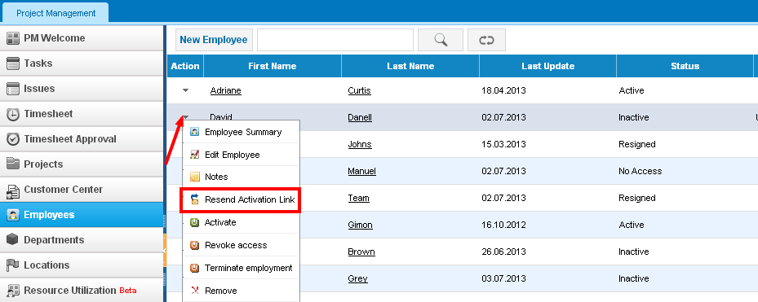This screenshot has width=758, height=302.
Task: Click the 03.07.2013 date for Grey
Action: (x=503, y=278)
